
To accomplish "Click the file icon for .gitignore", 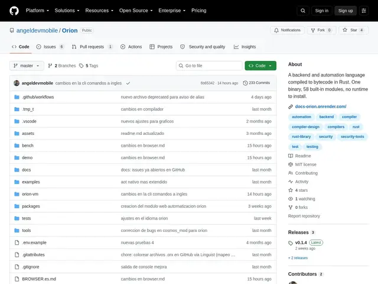I will pyautogui.click(x=17, y=267).
